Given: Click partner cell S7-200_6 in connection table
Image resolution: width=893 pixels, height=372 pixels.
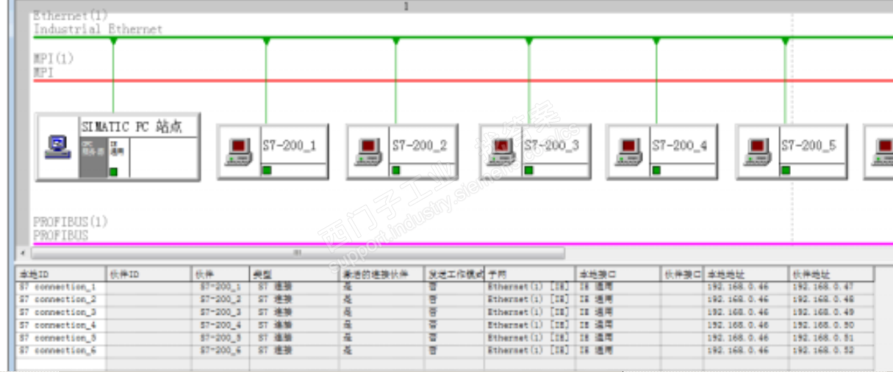Looking at the screenshot, I should (x=220, y=351).
